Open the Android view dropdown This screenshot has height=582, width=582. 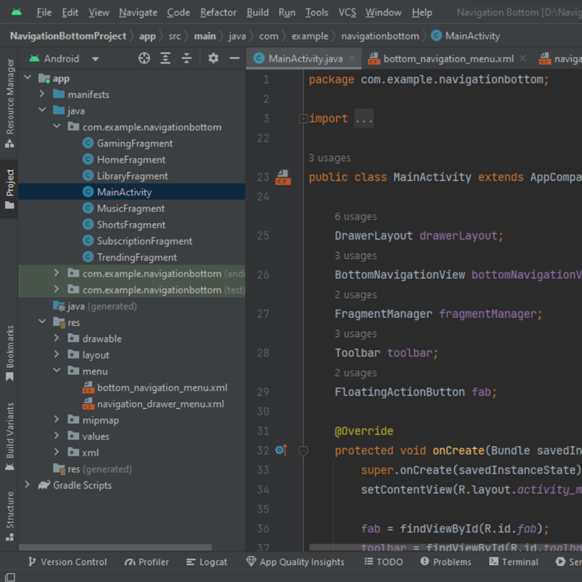point(96,59)
